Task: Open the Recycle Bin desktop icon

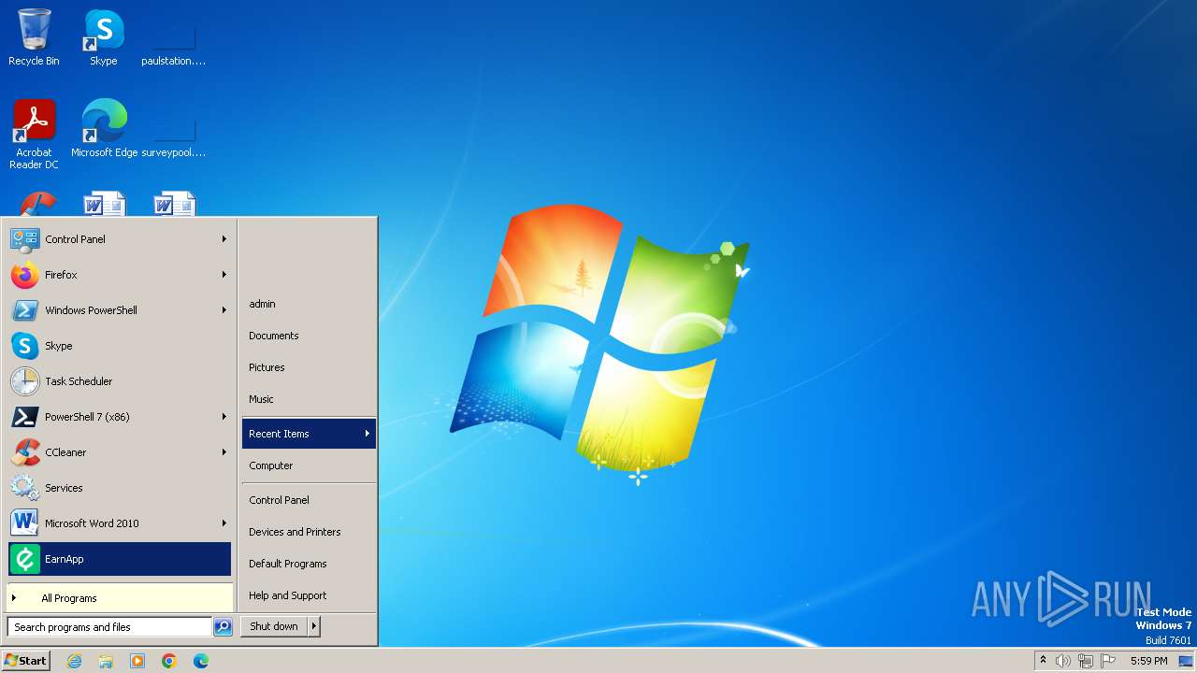Action: point(34,37)
